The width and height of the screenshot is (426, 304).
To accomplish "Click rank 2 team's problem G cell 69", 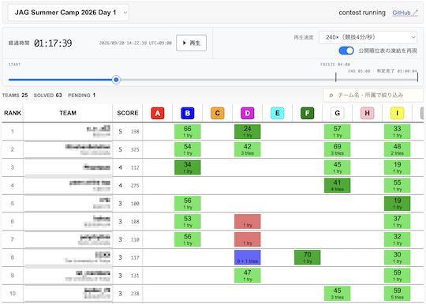I will click(337, 149).
